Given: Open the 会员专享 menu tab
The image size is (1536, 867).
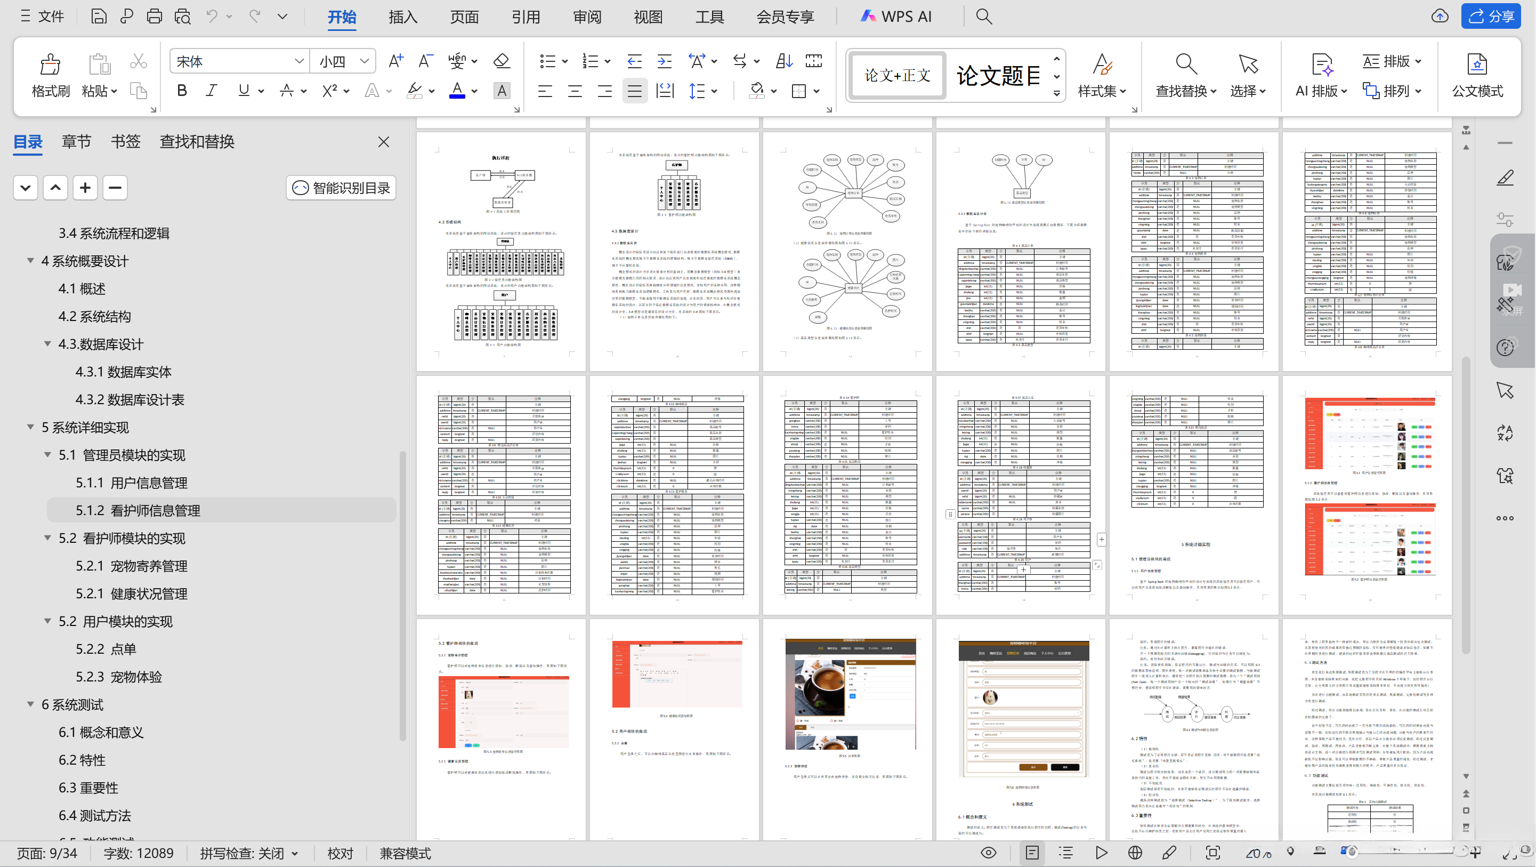Looking at the screenshot, I should click(x=785, y=17).
